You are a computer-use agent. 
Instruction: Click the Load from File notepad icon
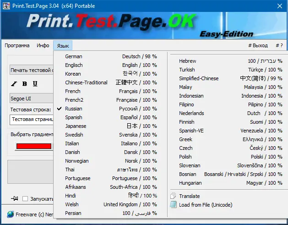pyautogui.click(x=173, y=204)
